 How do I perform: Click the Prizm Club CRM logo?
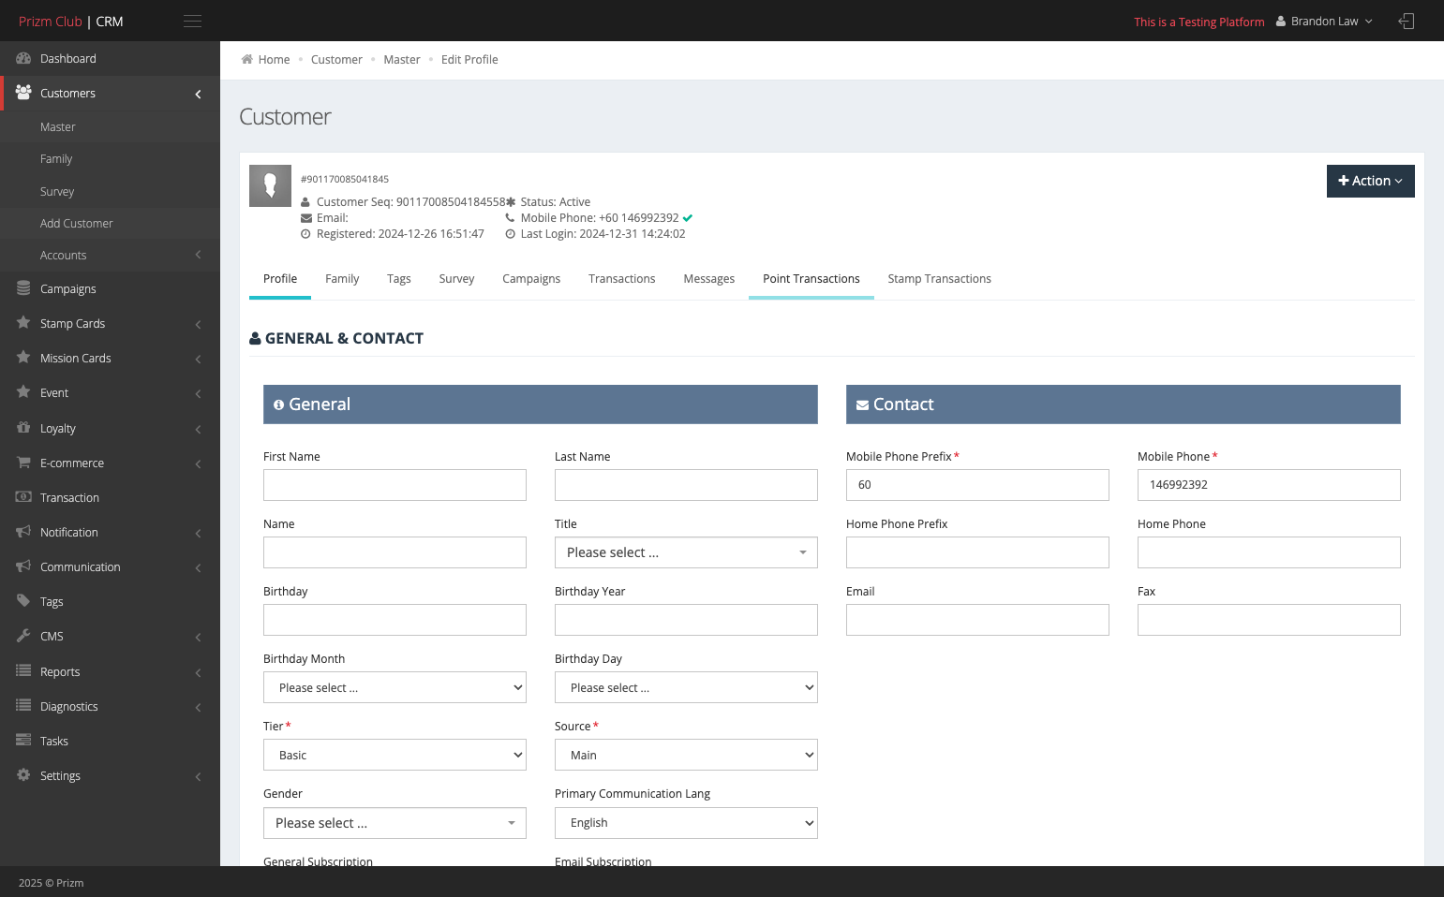pyautogui.click(x=71, y=21)
